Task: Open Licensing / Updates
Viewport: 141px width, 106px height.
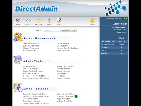Action: [65, 96]
